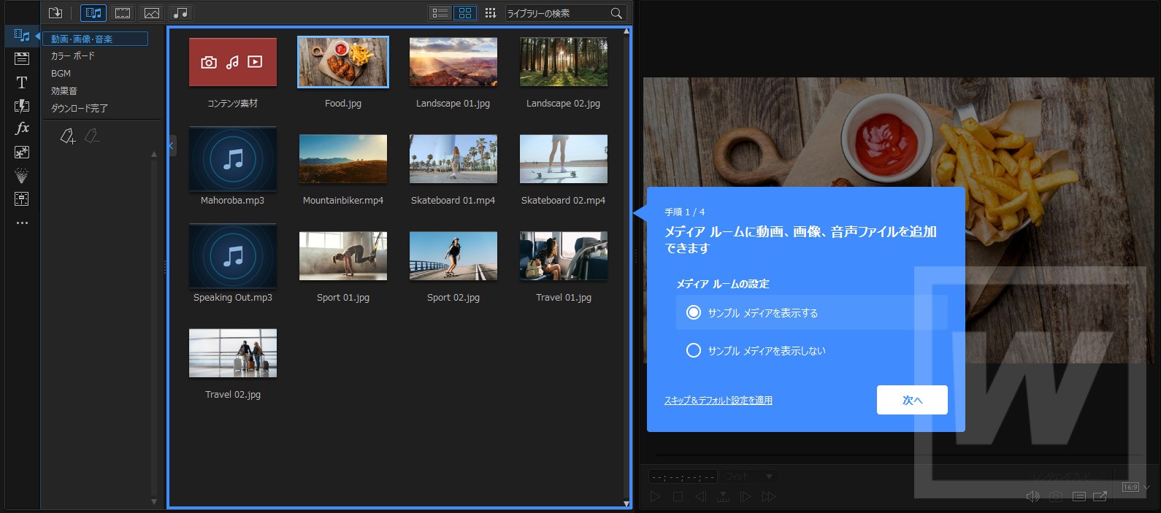Select 動画・画像・音楽 category
This screenshot has height=513, width=1161.
click(x=96, y=39)
